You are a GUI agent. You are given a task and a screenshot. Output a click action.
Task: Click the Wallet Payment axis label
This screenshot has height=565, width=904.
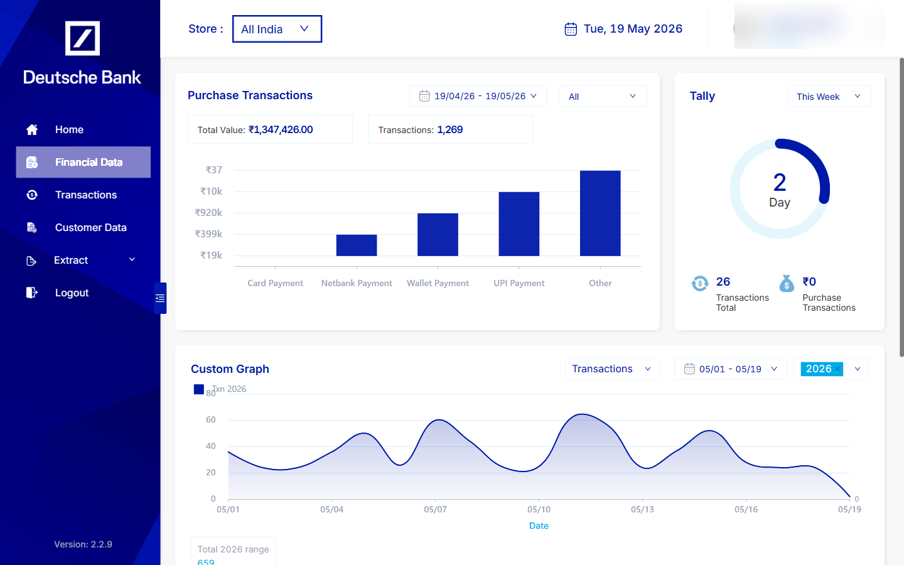click(438, 283)
